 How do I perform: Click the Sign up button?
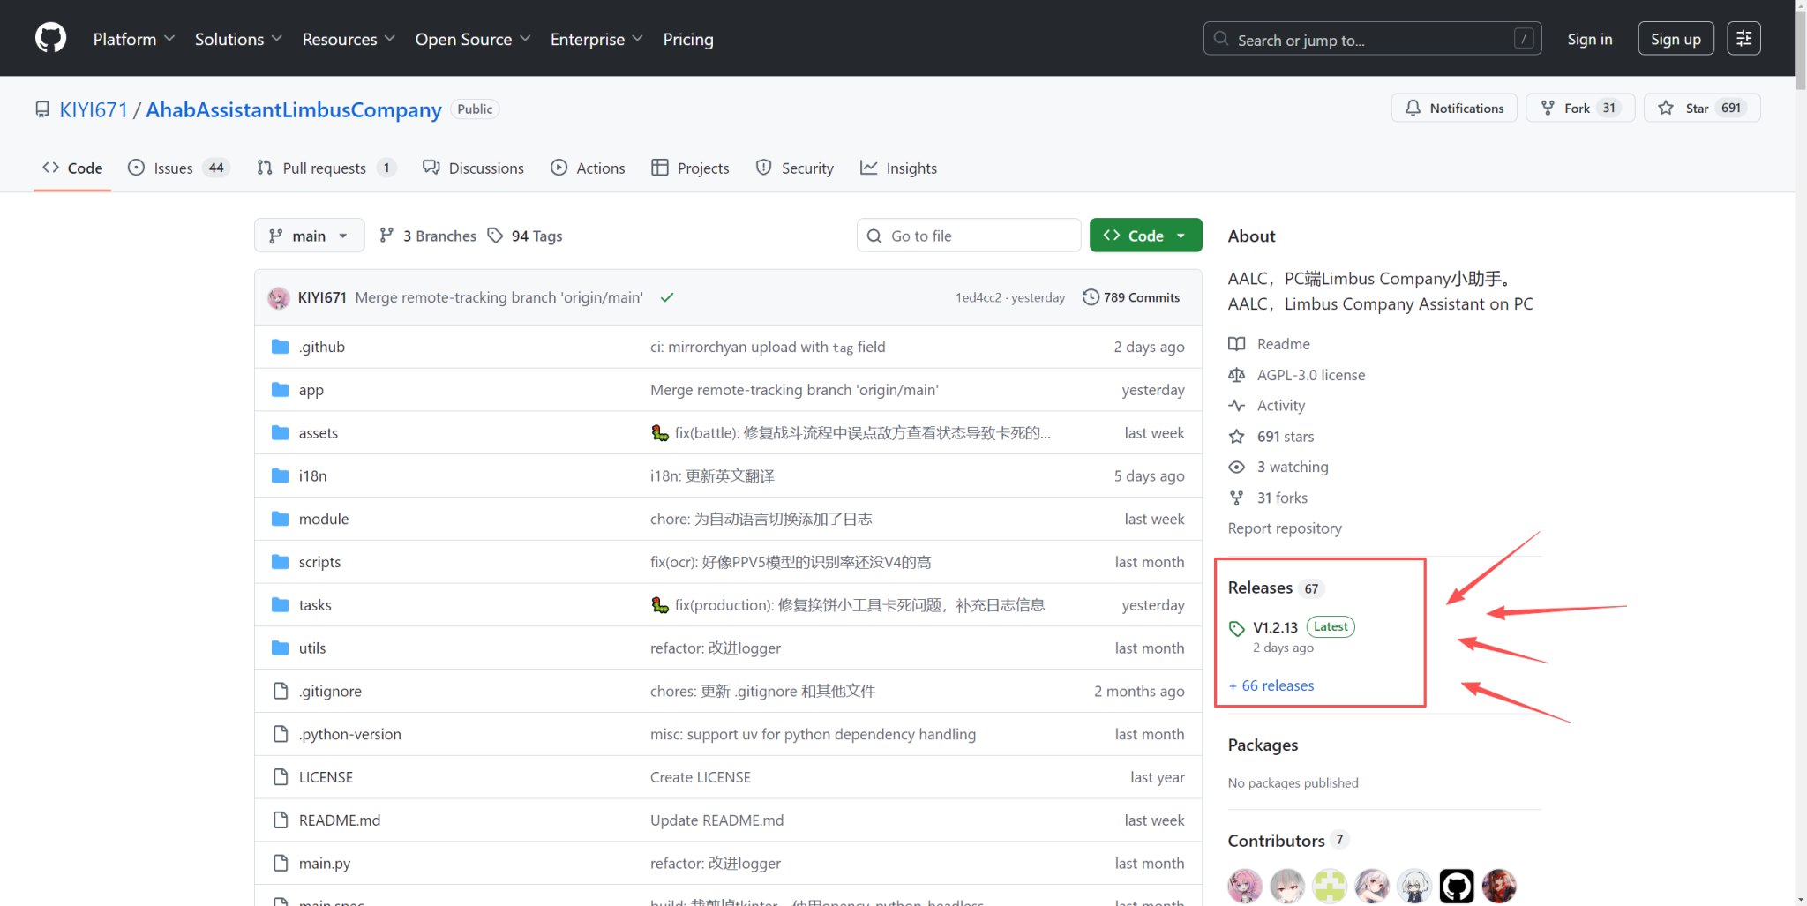pyautogui.click(x=1675, y=40)
